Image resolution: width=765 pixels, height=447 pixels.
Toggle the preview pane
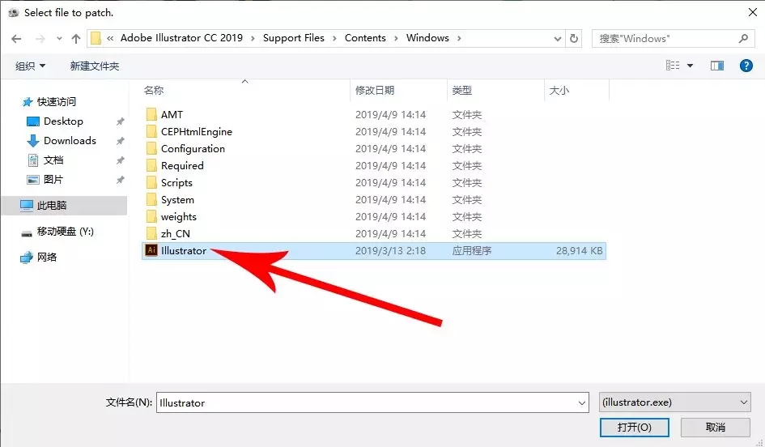point(717,66)
